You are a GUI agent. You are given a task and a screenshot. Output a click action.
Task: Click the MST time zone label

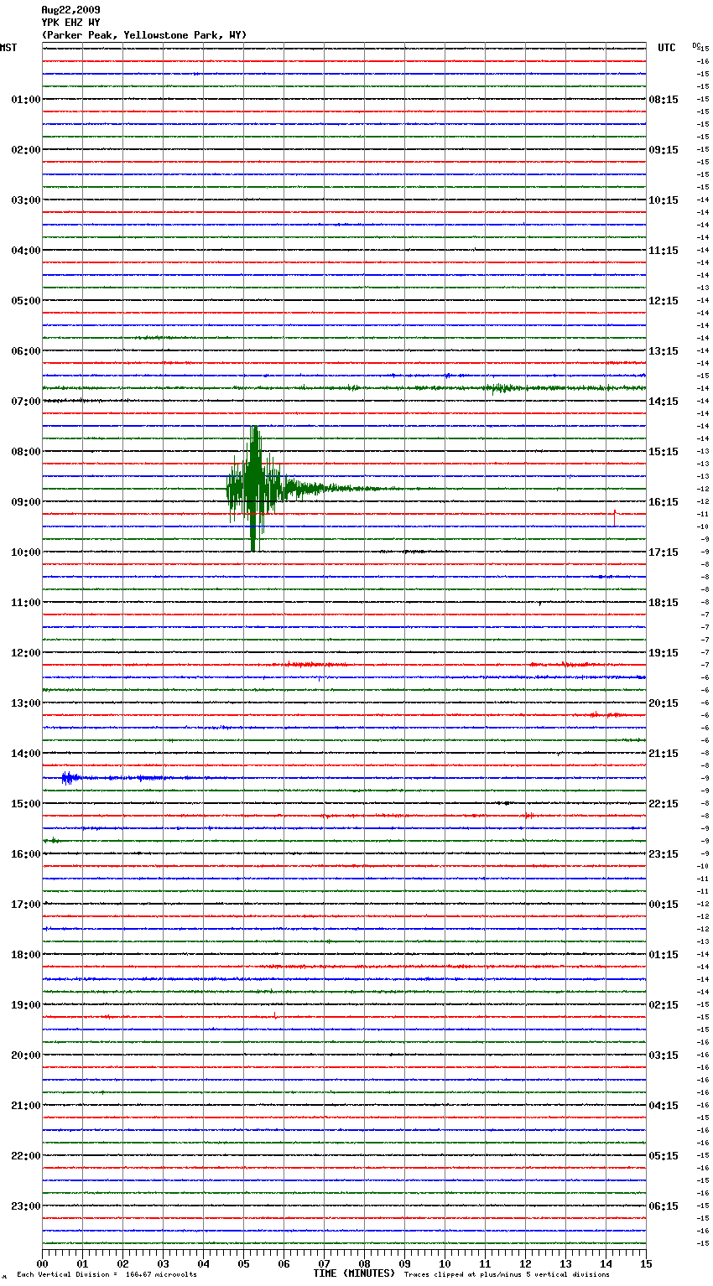pyautogui.click(x=8, y=48)
